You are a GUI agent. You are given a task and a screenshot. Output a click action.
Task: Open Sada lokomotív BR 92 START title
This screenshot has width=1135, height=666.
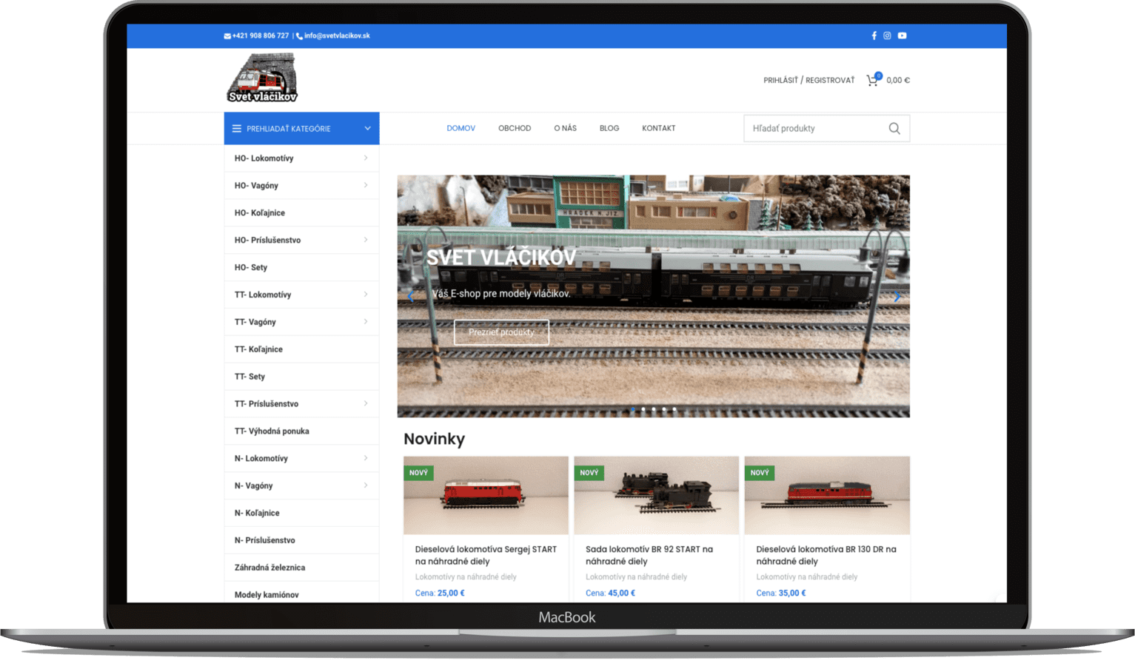point(649,555)
